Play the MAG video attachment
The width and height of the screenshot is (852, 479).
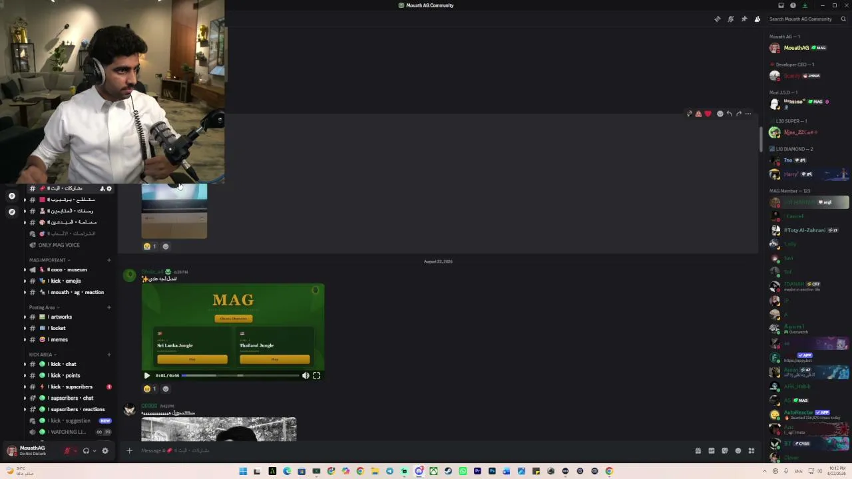pyautogui.click(x=147, y=375)
